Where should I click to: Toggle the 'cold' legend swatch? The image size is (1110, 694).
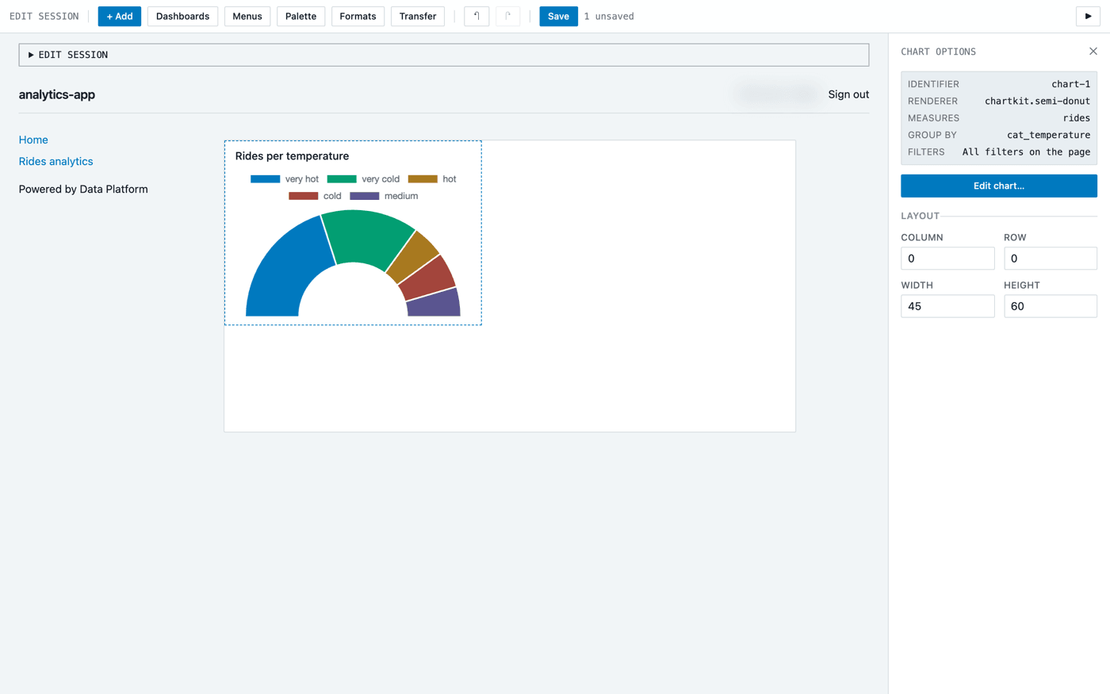click(304, 196)
